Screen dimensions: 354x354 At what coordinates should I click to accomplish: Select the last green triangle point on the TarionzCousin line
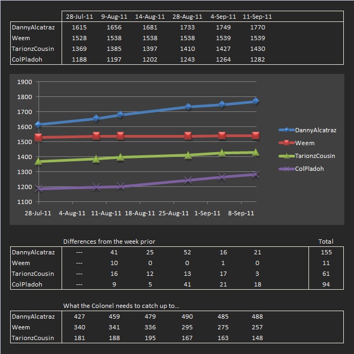click(255, 153)
